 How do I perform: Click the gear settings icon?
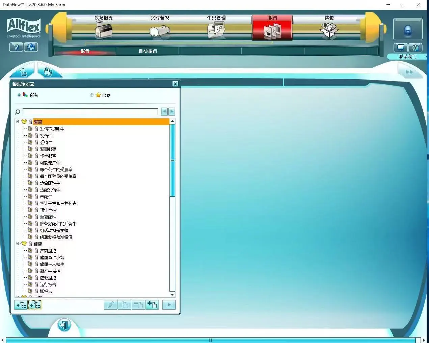tap(415, 48)
